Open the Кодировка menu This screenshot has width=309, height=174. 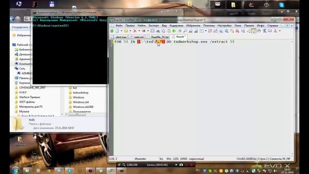(176, 26)
